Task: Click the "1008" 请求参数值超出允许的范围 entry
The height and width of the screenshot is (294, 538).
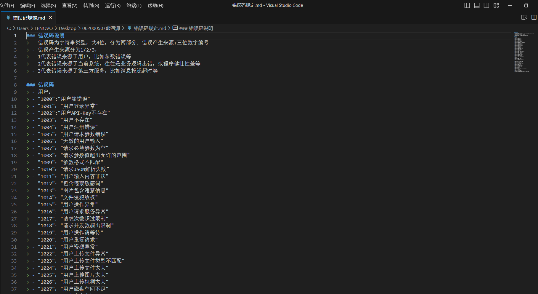Action: [84, 155]
